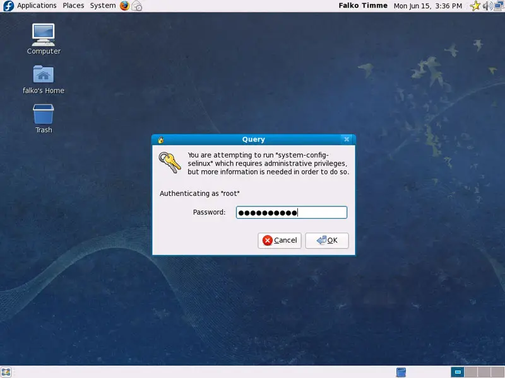Image resolution: width=505 pixels, height=378 pixels.
Task: Select the Computer desktop icon
Action: click(x=44, y=39)
